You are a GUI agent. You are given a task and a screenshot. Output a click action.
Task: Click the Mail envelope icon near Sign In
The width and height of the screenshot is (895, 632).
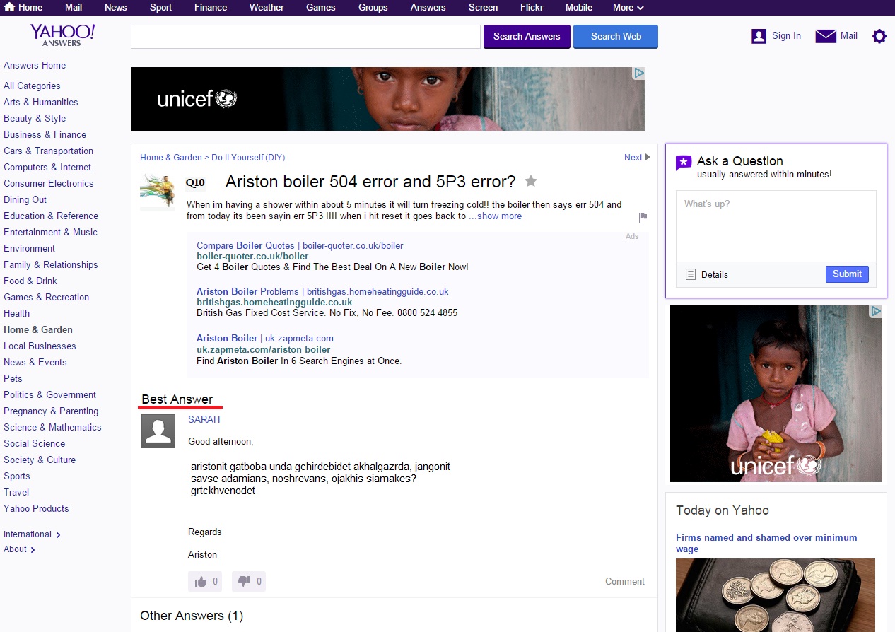point(826,36)
